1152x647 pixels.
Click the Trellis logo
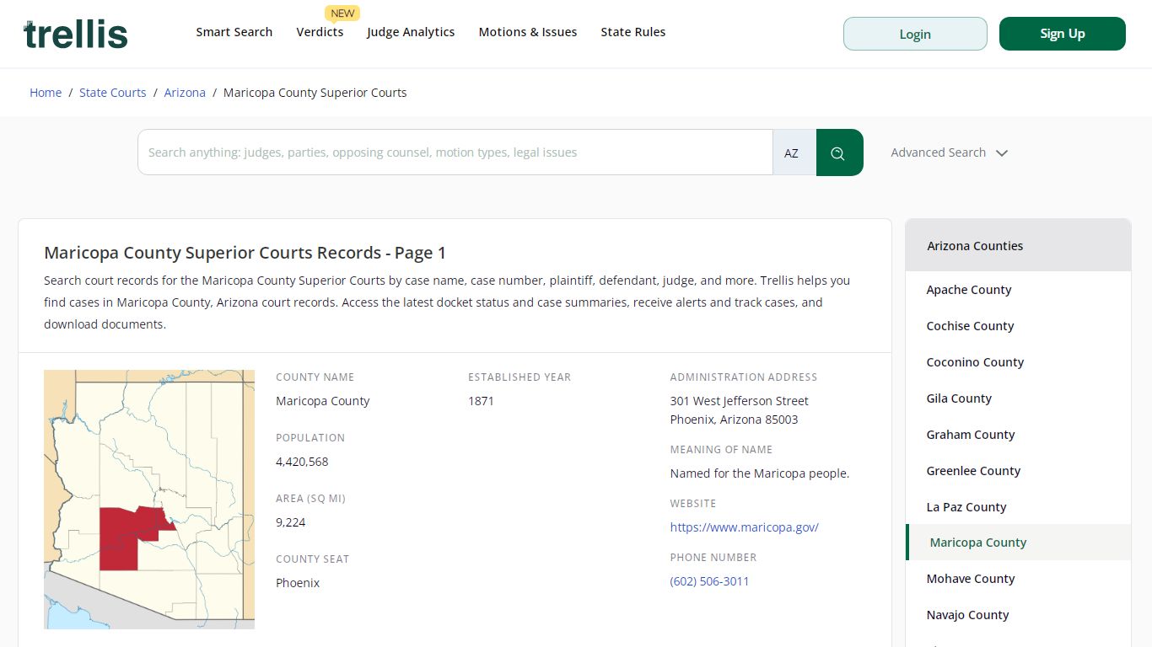pyautogui.click(x=76, y=34)
